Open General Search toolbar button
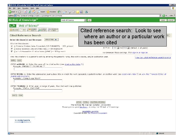Screen dimensions: 180x135 coord(32,30)
